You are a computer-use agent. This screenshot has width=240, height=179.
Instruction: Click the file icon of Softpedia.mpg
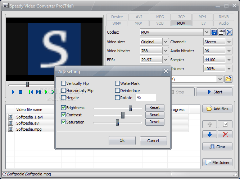[x=10, y=129]
